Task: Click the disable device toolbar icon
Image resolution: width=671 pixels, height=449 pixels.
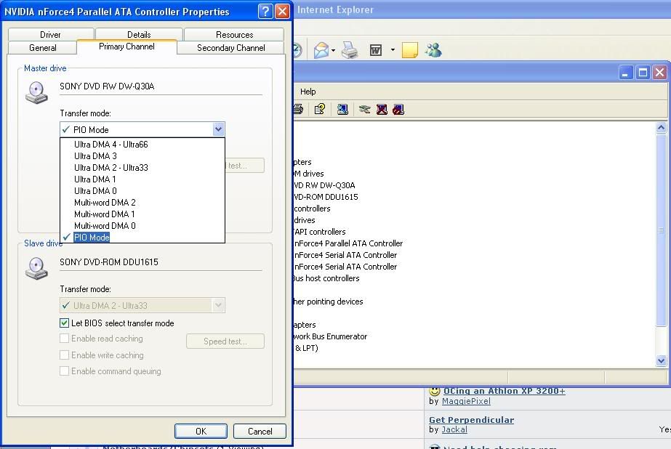Action: 398,110
